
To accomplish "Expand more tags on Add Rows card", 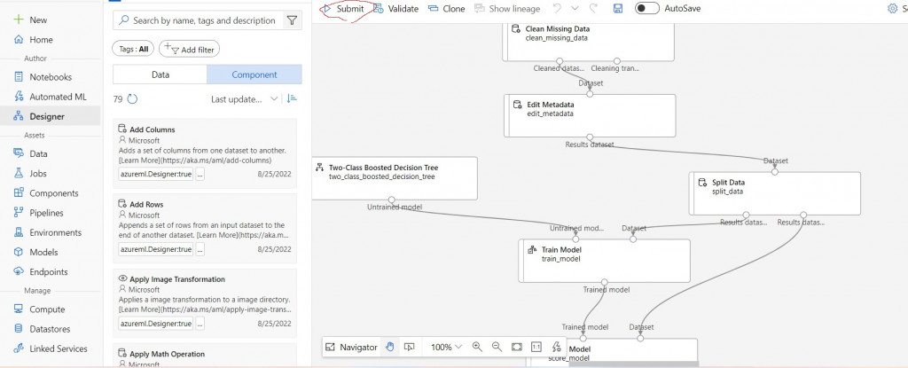I will point(200,249).
